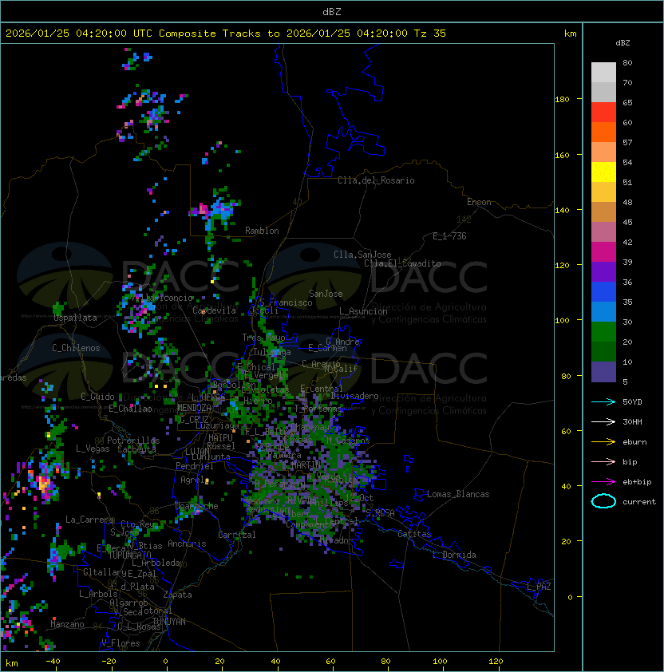The width and height of the screenshot is (664, 672).
Task: Click the L_Dormida map label
Action: tap(454, 555)
